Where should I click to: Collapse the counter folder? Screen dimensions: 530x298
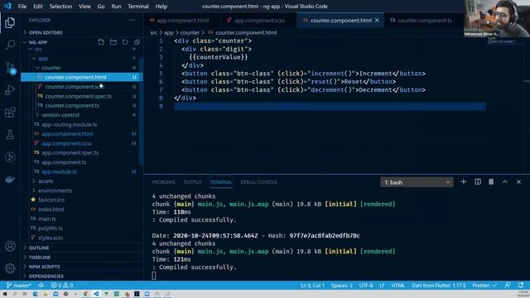point(51,68)
